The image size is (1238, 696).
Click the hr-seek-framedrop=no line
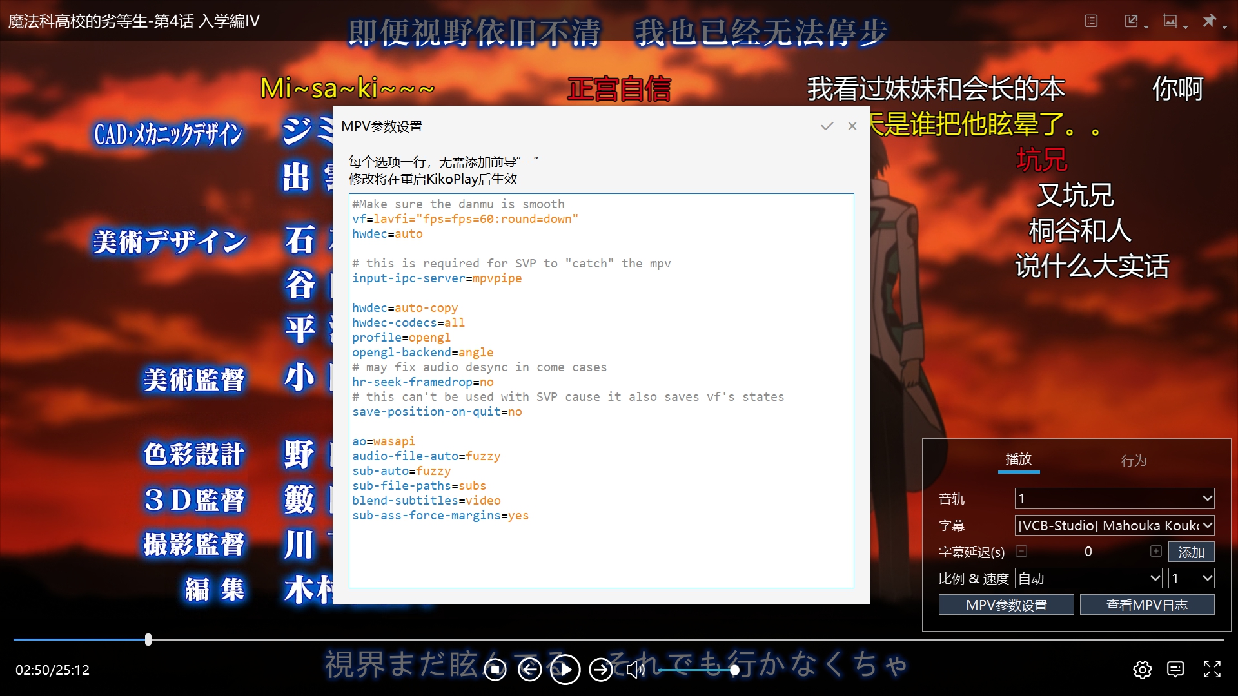click(x=423, y=382)
